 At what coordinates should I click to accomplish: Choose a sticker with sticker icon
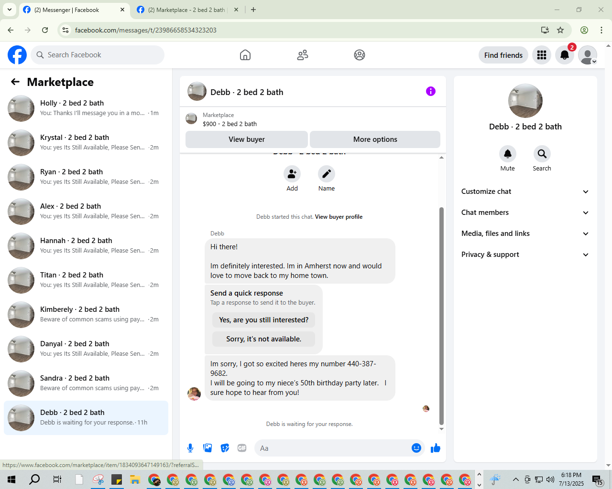(x=225, y=448)
